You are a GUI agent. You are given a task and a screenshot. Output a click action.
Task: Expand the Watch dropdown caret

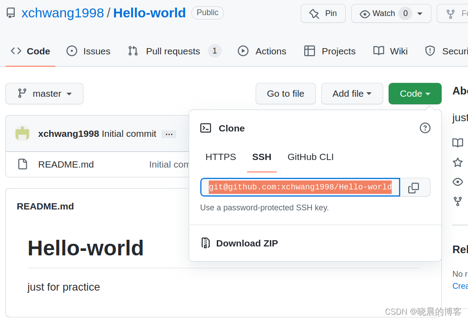[420, 14]
